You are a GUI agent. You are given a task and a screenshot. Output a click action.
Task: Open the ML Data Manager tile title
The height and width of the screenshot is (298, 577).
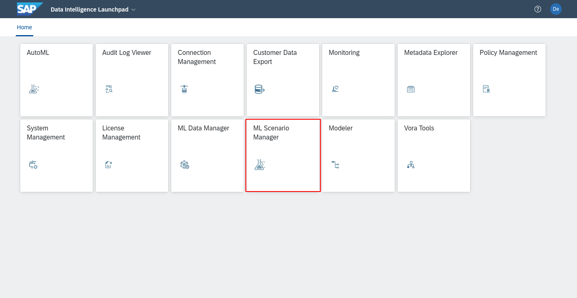pos(203,128)
